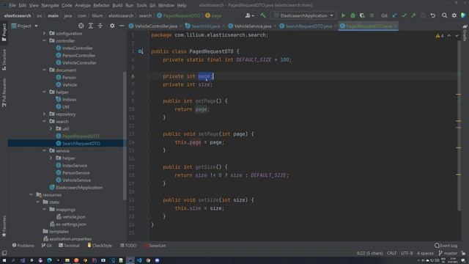Collapse the service folder

[44, 150]
